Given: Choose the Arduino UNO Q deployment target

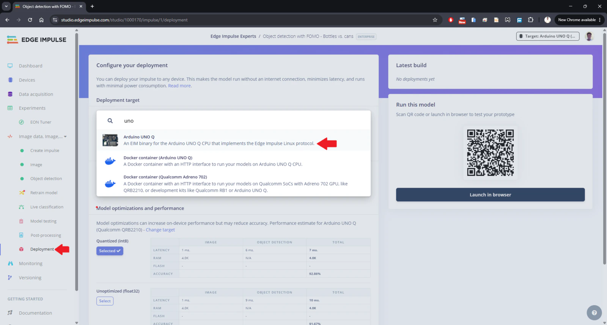Looking at the screenshot, I should tap(233, 140).
